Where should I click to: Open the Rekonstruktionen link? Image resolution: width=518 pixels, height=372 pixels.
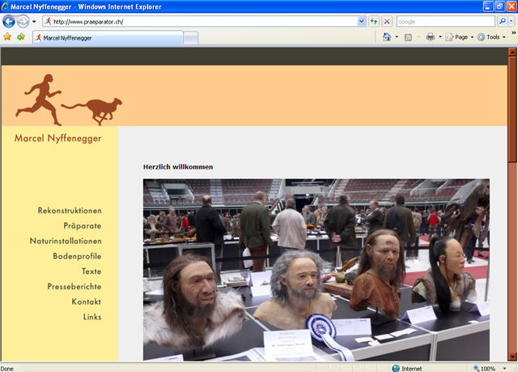tap(70, 211)
